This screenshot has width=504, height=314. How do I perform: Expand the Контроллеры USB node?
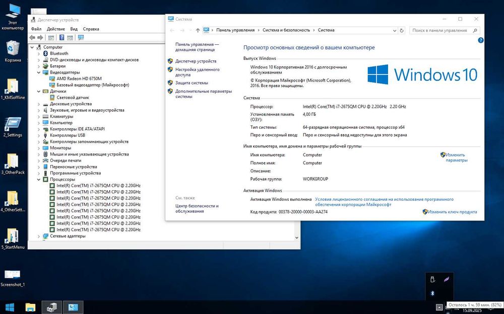39,135
